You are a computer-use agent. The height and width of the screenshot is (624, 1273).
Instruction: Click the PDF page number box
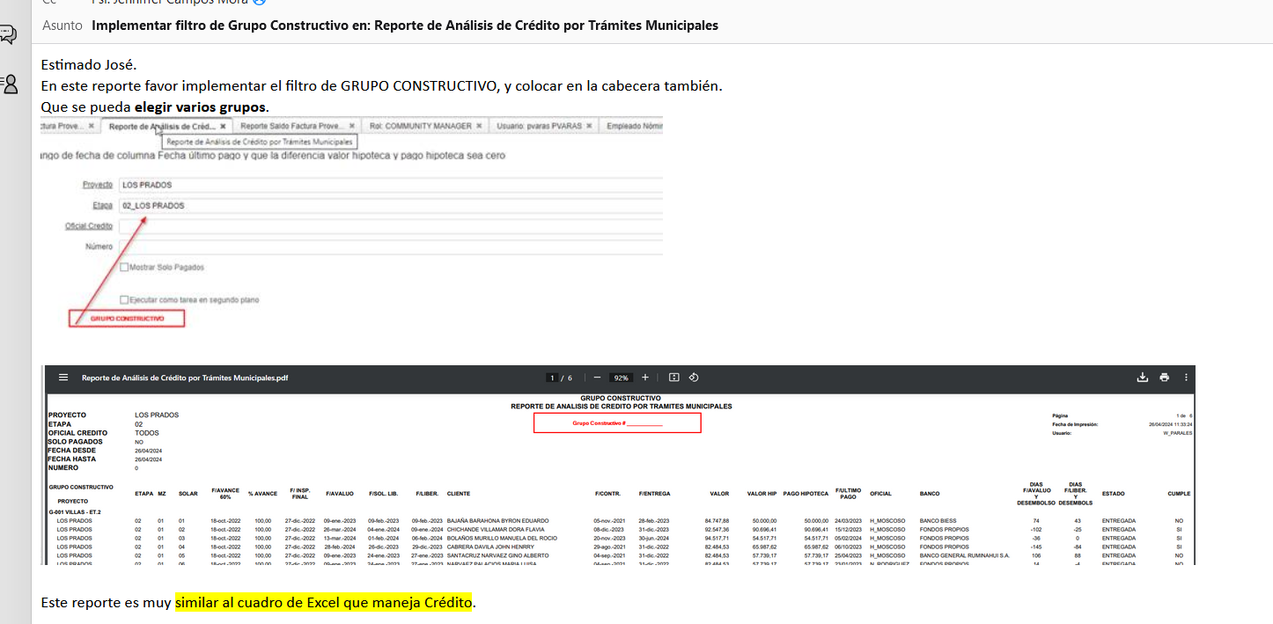552,378
